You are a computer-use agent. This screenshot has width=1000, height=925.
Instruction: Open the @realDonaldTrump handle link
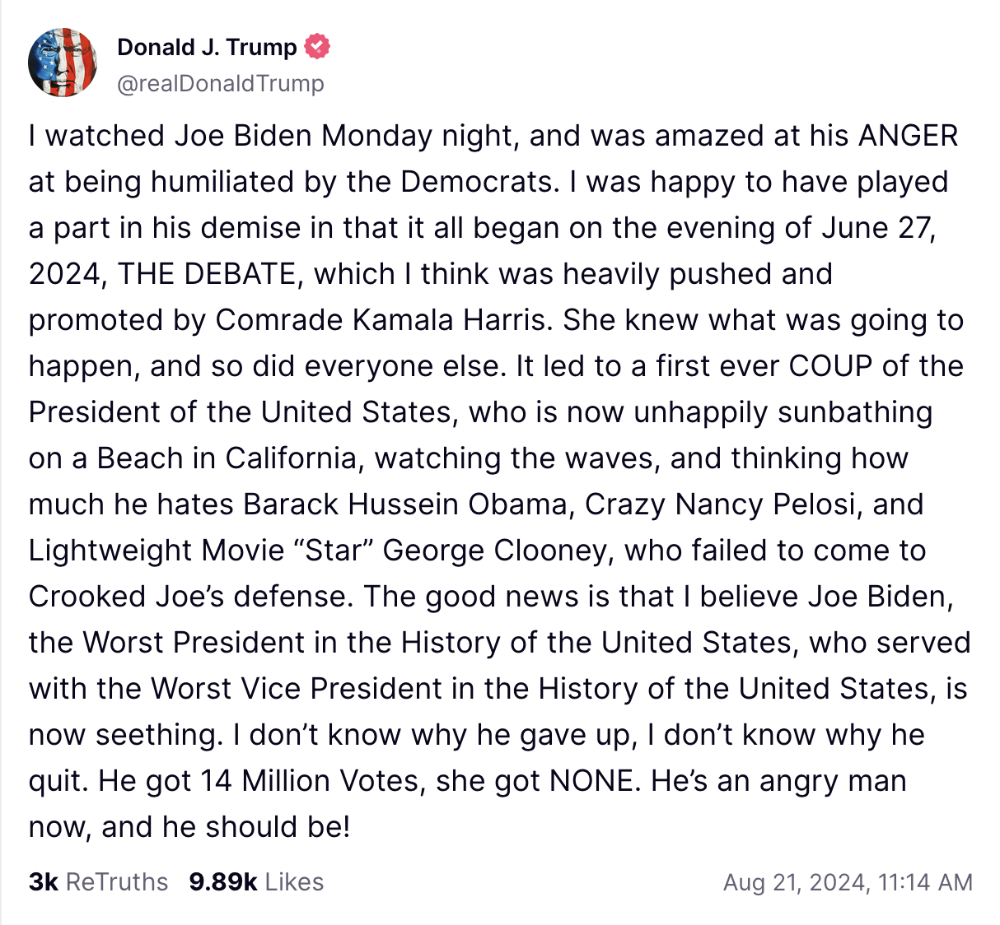click(x=221, y=84)
